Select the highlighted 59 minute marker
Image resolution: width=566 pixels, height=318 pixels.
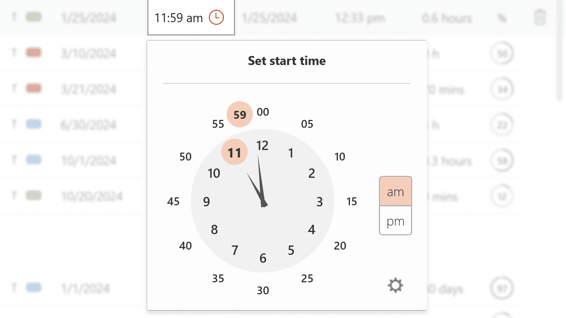[x=239, y=114]
